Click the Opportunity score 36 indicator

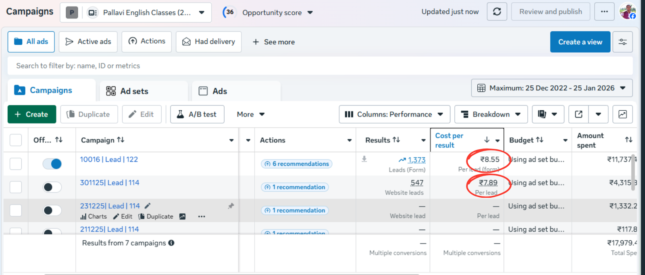tap(229, 12)
